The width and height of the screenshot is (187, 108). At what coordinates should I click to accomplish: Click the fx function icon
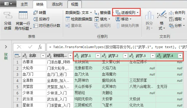click(x=40, y=47)
